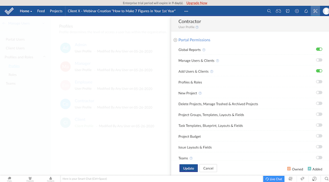Enable the Project Budget toggle

click(x=319, y=136)
